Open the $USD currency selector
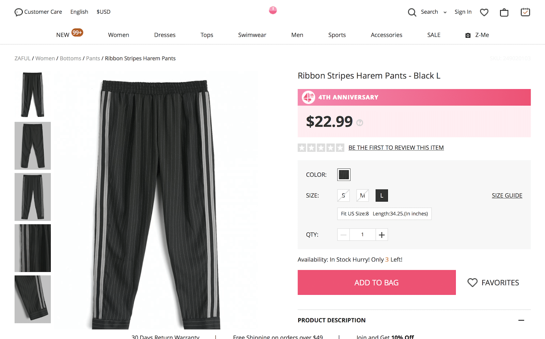 pyautogui.click(x=104, y=12)
